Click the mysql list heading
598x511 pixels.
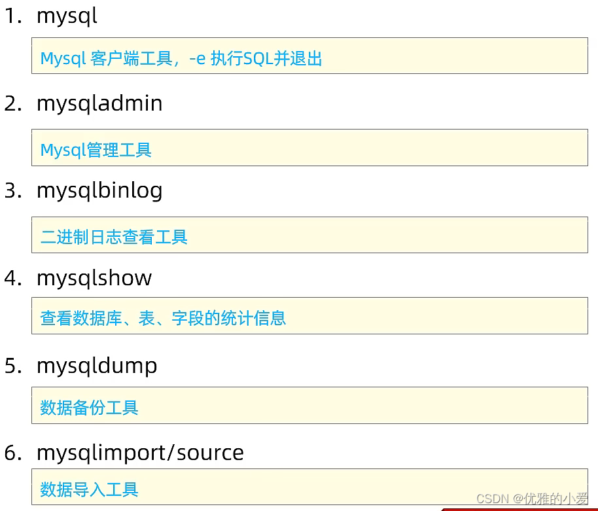pyautogui.click(x=67, y=16)
